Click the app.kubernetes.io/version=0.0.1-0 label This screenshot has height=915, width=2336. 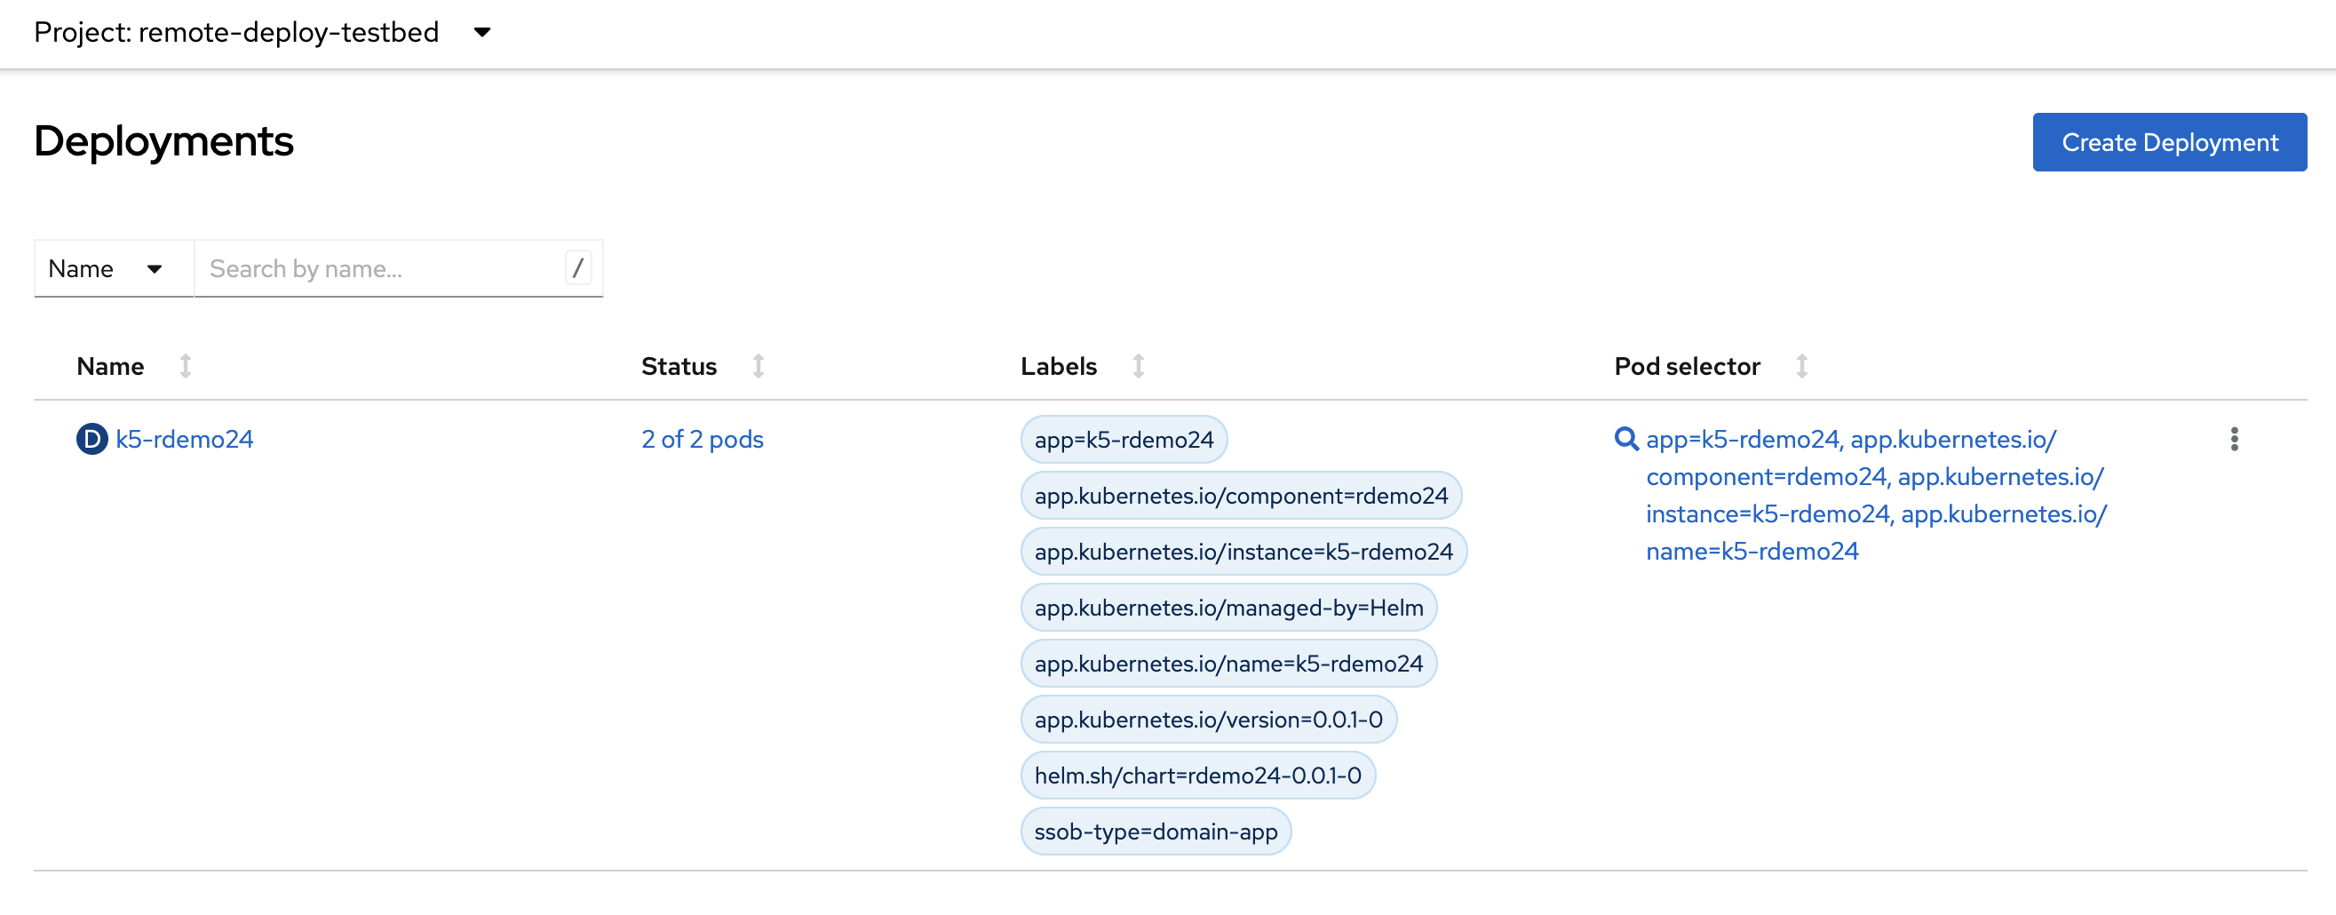(x=1209, y=718)
